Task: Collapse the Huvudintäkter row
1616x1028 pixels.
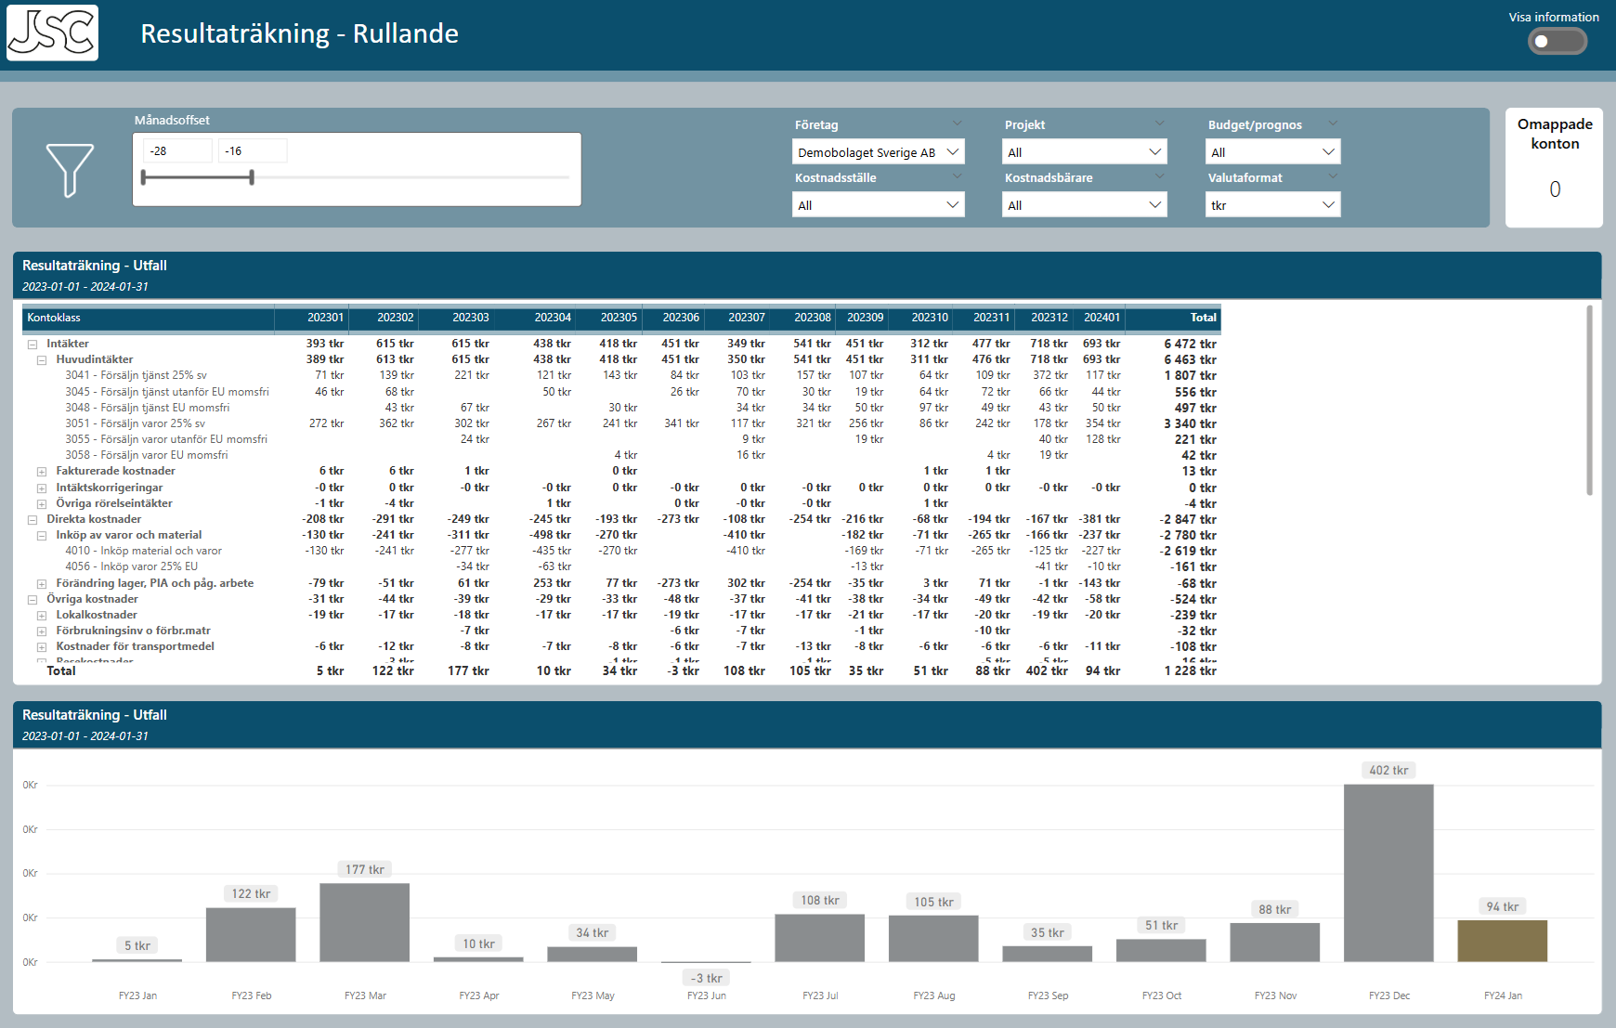Action: (42, 360)
